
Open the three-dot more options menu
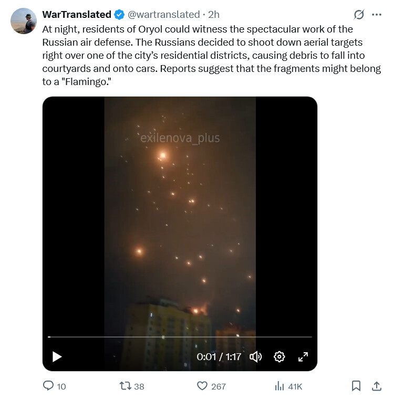[x=376, y=15]
